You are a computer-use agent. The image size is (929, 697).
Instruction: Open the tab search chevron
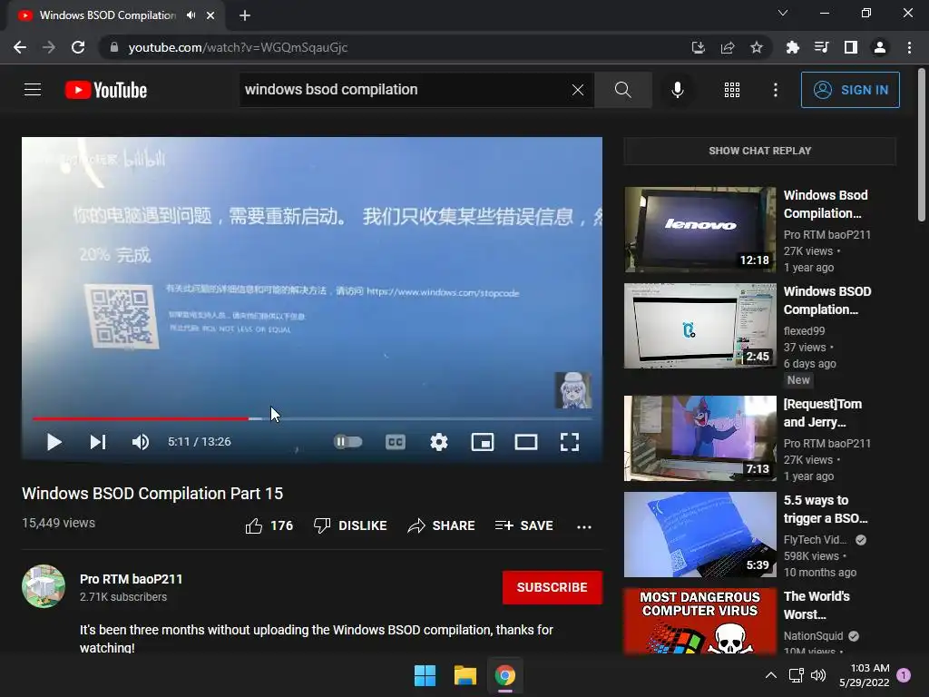[783, 13]
